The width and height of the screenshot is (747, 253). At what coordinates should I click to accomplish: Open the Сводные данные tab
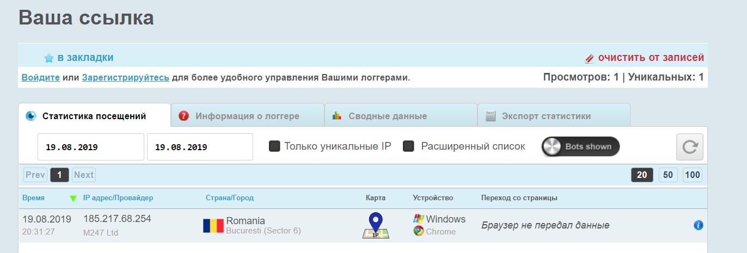[401, 116]
